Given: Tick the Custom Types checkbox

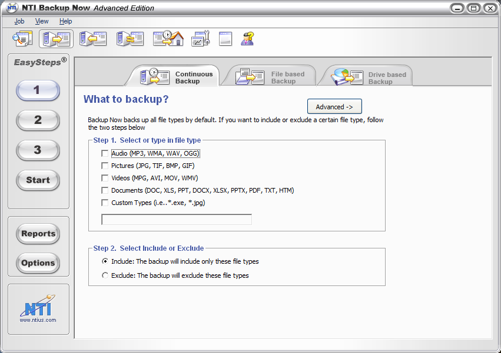Looking at the screenshot, I should point(105,203).
